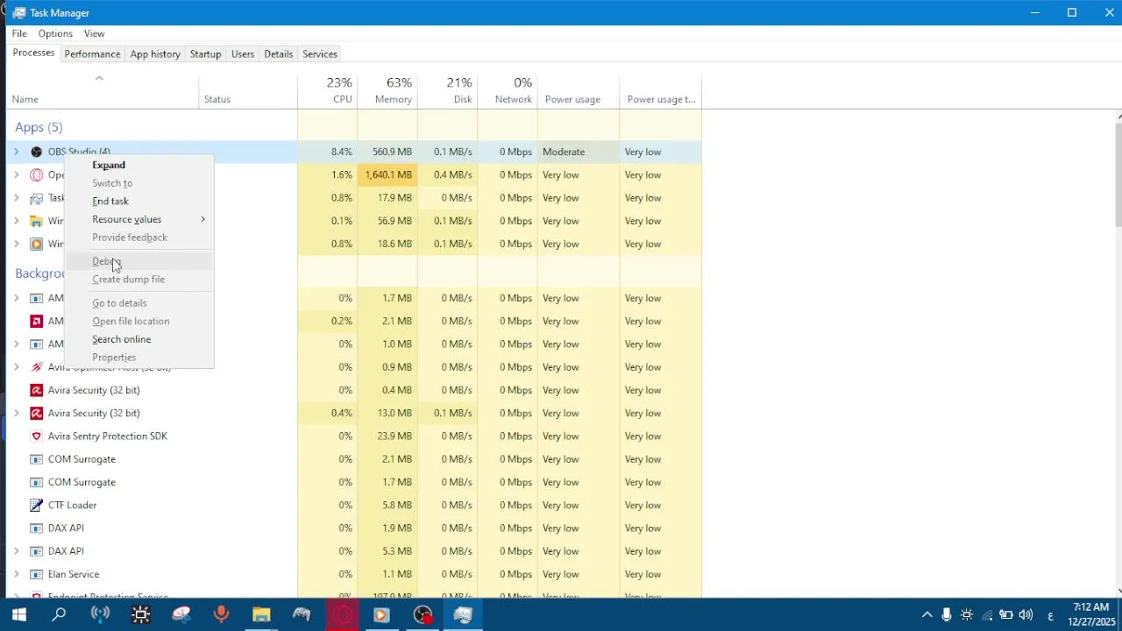Click the Elan Service process icon
The height and width of the screenshot is (631, 1122).
pyautogui.click(x=36, y=574)
